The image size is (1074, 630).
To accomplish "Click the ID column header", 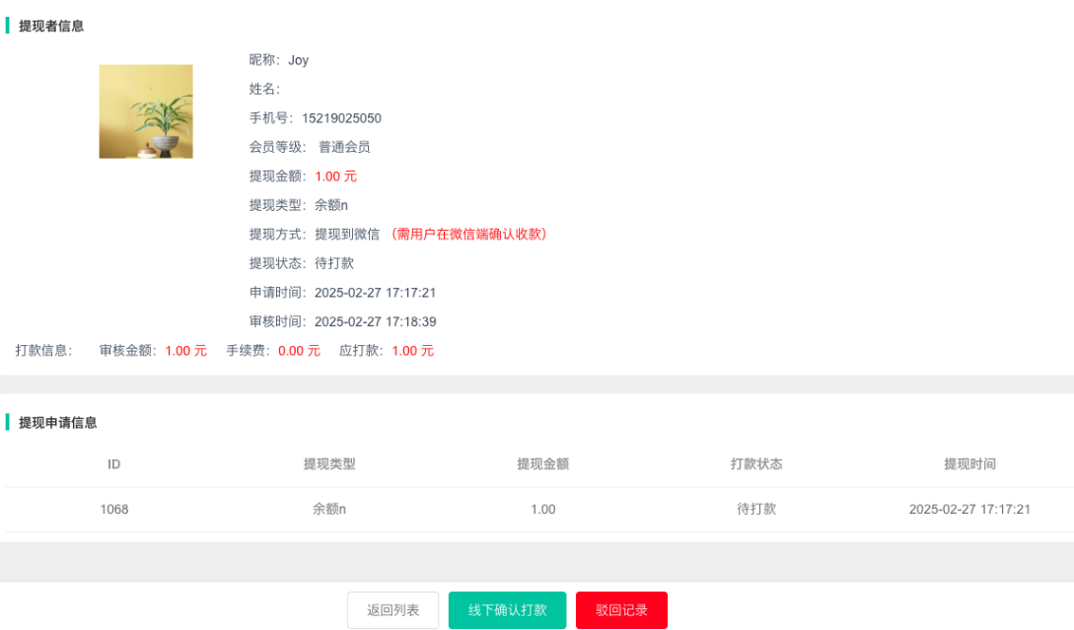I will pyautogui.click(x=113, y=464).
